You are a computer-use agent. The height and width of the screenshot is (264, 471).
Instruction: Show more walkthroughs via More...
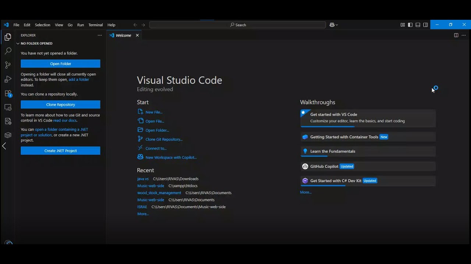pos(305,192)
